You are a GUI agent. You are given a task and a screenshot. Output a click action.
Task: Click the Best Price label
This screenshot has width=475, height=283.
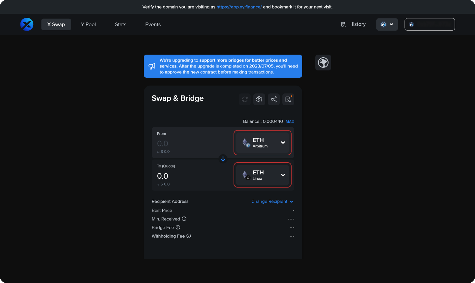pos(162,210)
